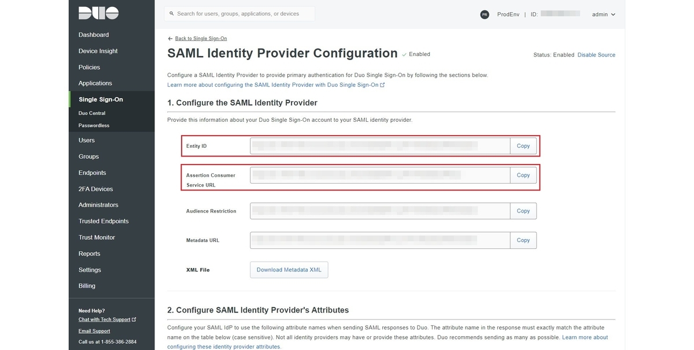Open Applications in the sidebar
The height and width of the screenshot is (350, 694).
[x=95, y=83]
